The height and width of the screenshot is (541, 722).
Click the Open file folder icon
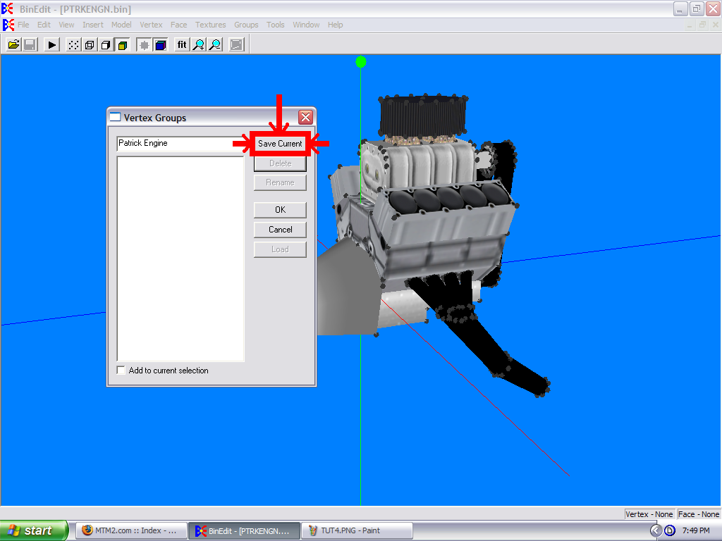tap(14, 44)
